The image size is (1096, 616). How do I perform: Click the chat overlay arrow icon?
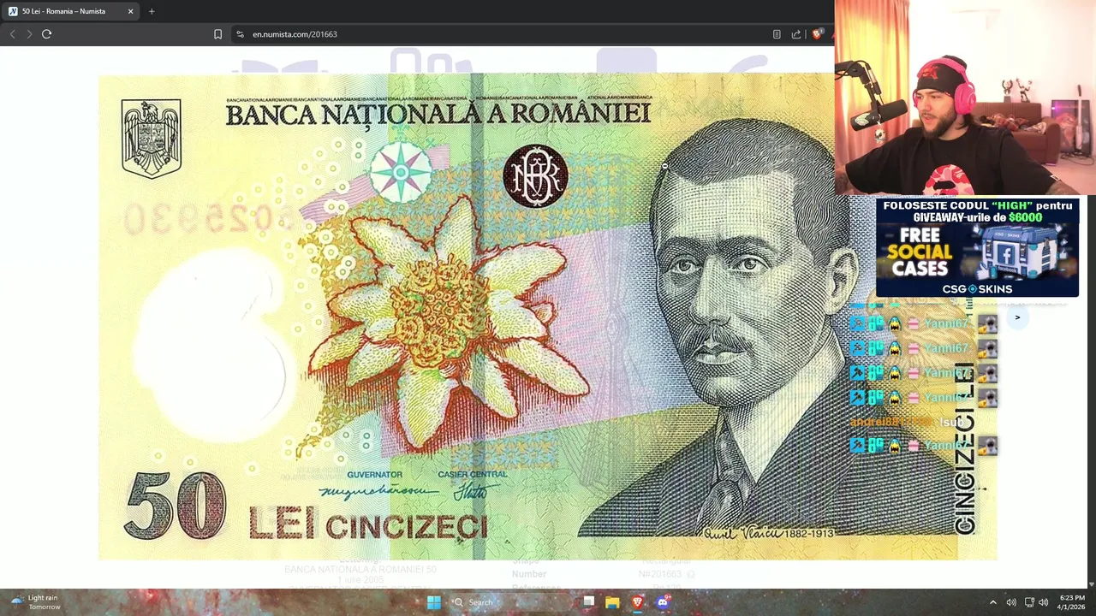pyautogui.click(x=1017, y=317)
